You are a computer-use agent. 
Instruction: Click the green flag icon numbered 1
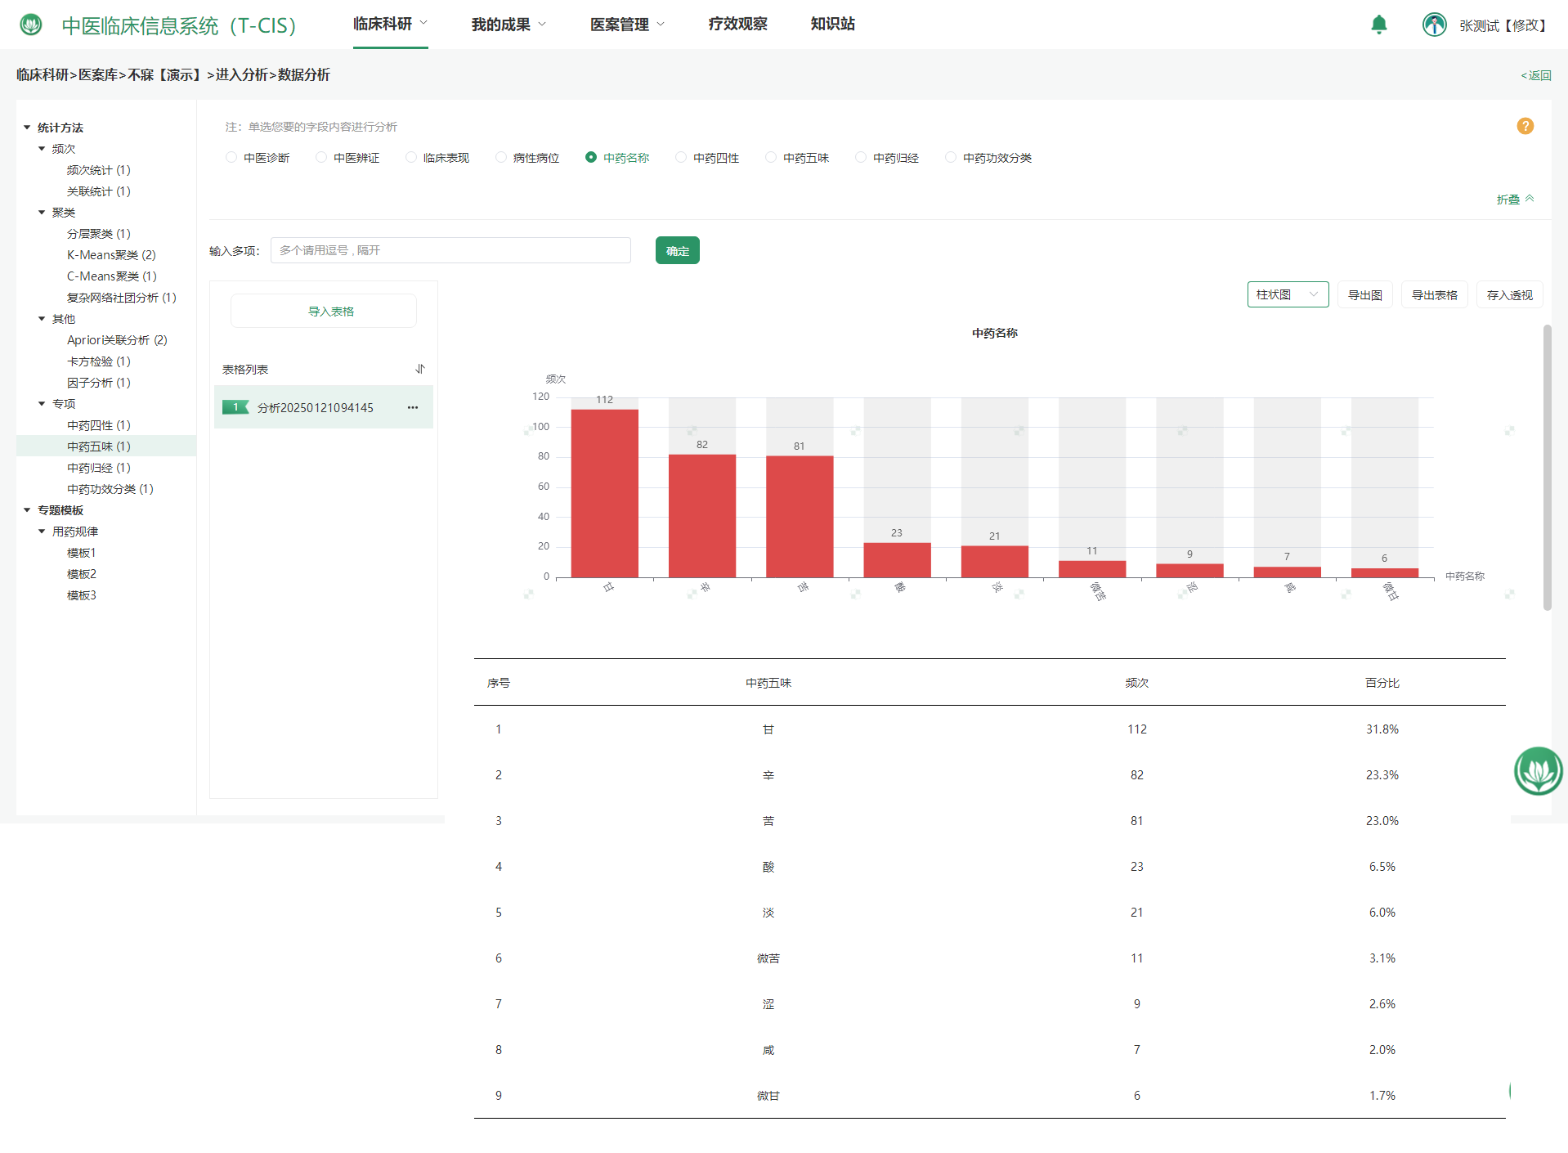[x=235, y=407]
